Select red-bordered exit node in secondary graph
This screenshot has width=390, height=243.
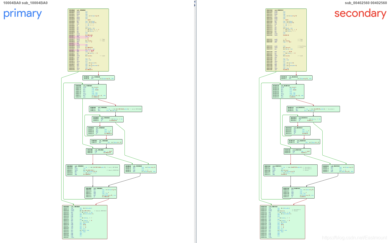[283, 222]
